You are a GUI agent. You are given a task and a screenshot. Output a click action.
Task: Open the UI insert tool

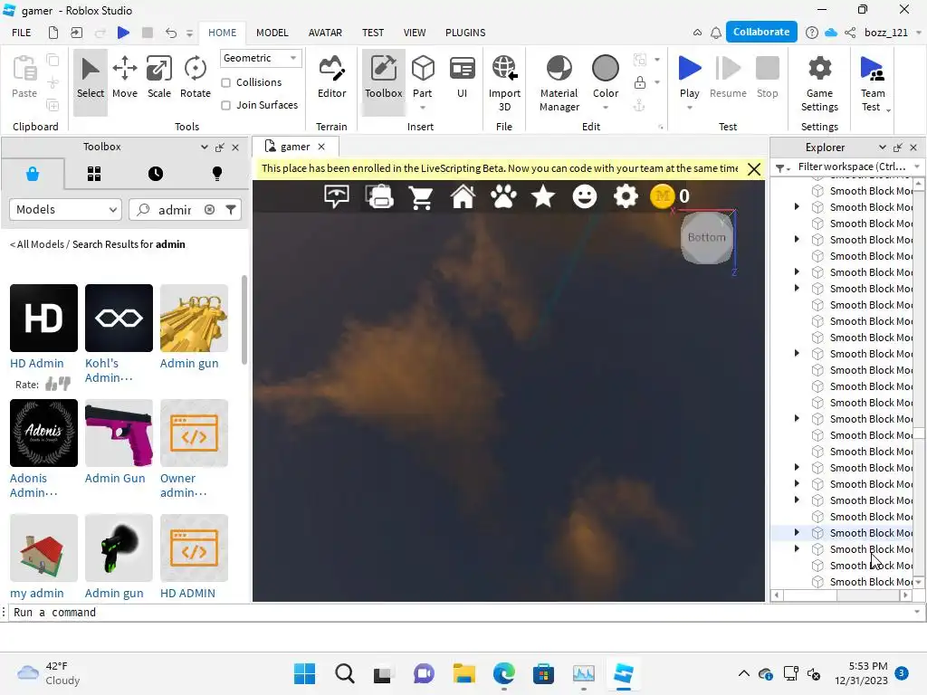click(x=462, y=78)
